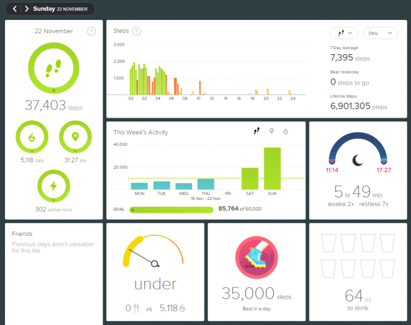
Task: Click fork and knife calories eaten icon
Action: [x=136, y=308]
